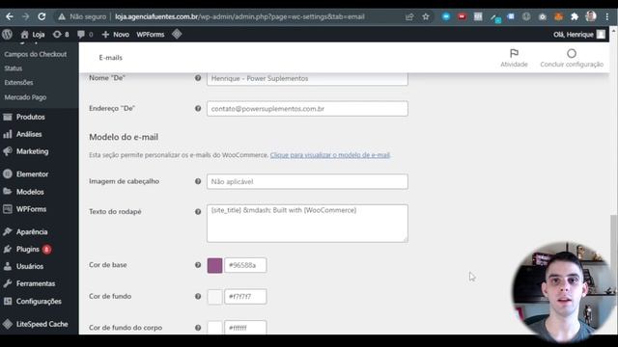
Task: Open WordPress logo menu in admin bar
Action: (x=7, y=35)
